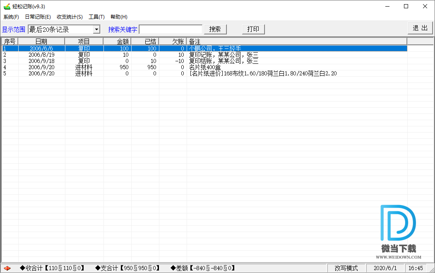Image resolution: width=435 pixels, height=273 pixels.
Task: Open the 日常记账(E) menu
Action: coord(38,17)
